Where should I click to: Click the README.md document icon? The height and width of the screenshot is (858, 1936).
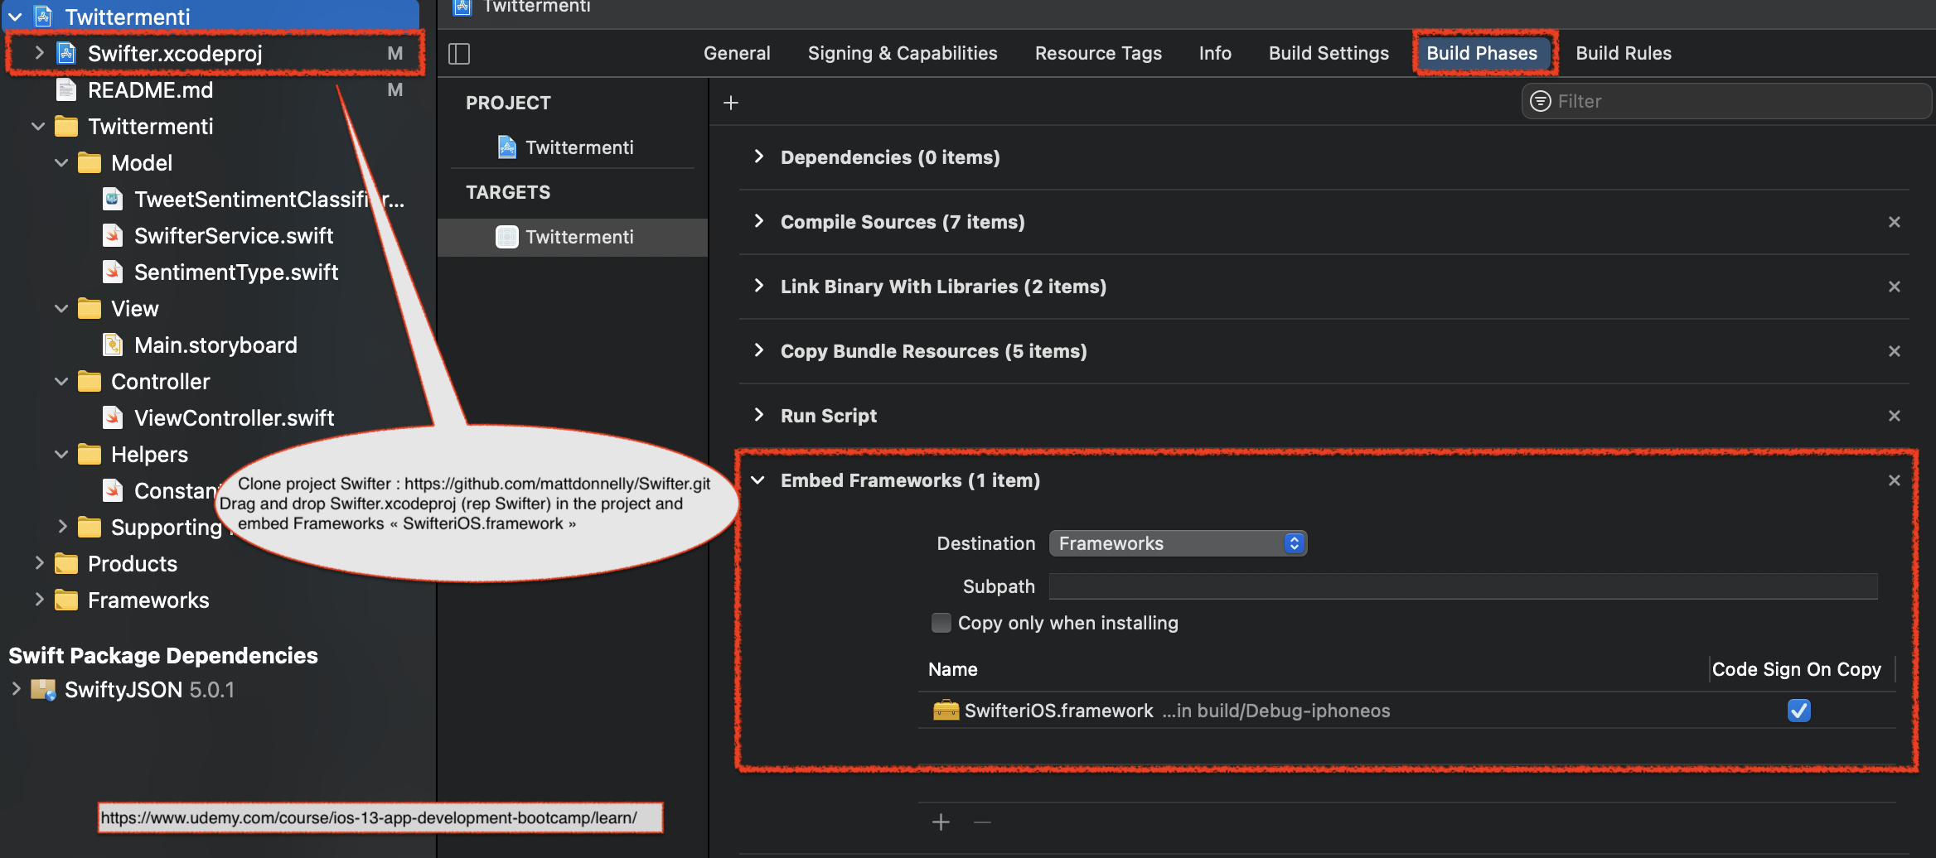click(x=66, y=89)
